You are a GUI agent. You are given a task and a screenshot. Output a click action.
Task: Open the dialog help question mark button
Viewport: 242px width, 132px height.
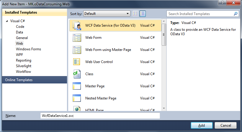pyautogui.click(x=223, y=3)
